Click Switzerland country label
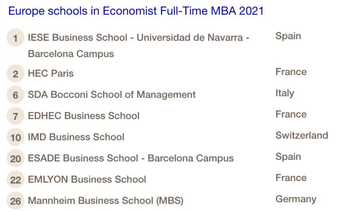The height and width of the screenshot is (212, 349). (302, 135)
